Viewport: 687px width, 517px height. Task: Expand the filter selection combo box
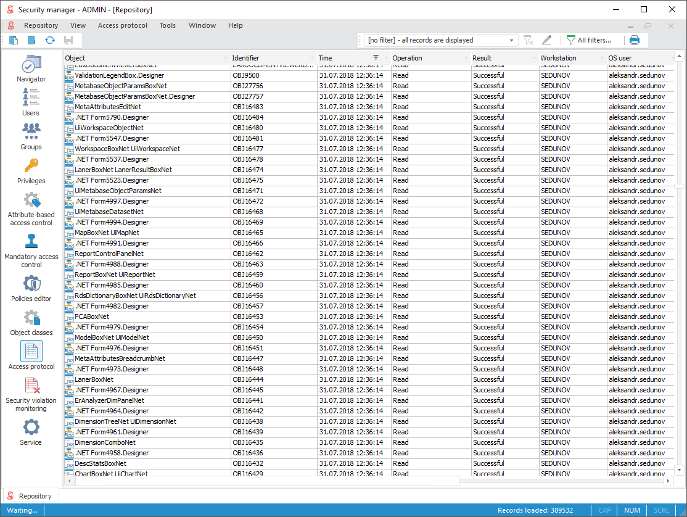pyautogui.click(x=511, y=40)
